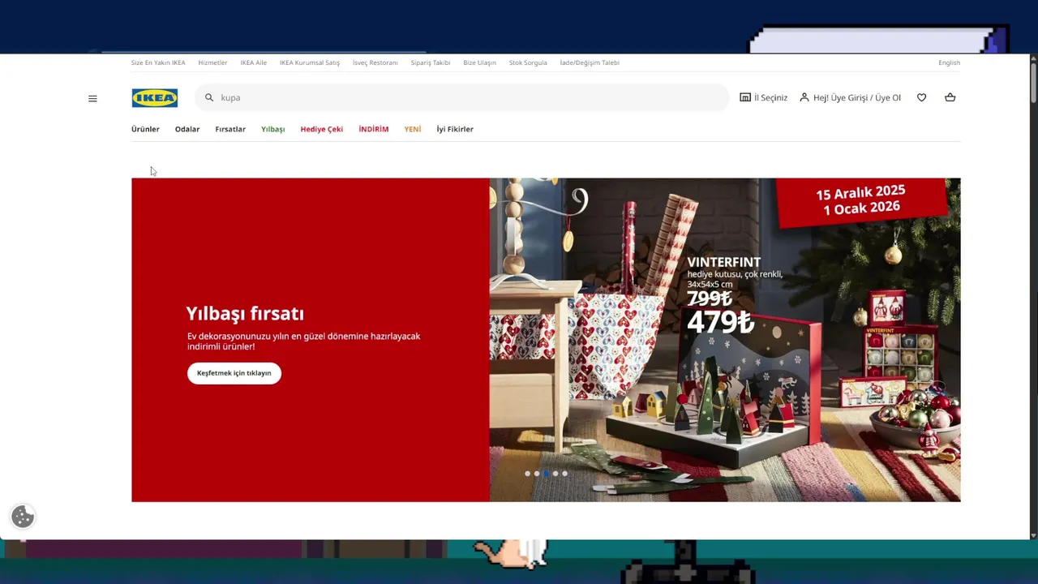
Task: Open the shopping basket icon
Action: [x=950, y=97]
